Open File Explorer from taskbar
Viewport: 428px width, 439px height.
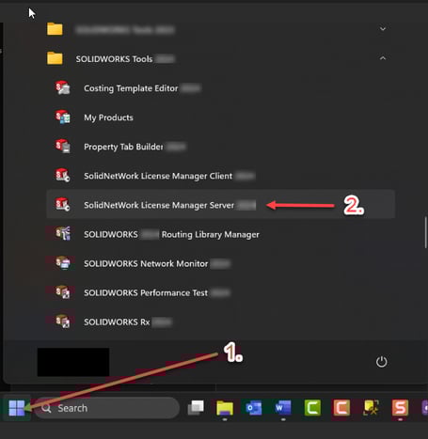pyautogui.click(x=225, y=408)
